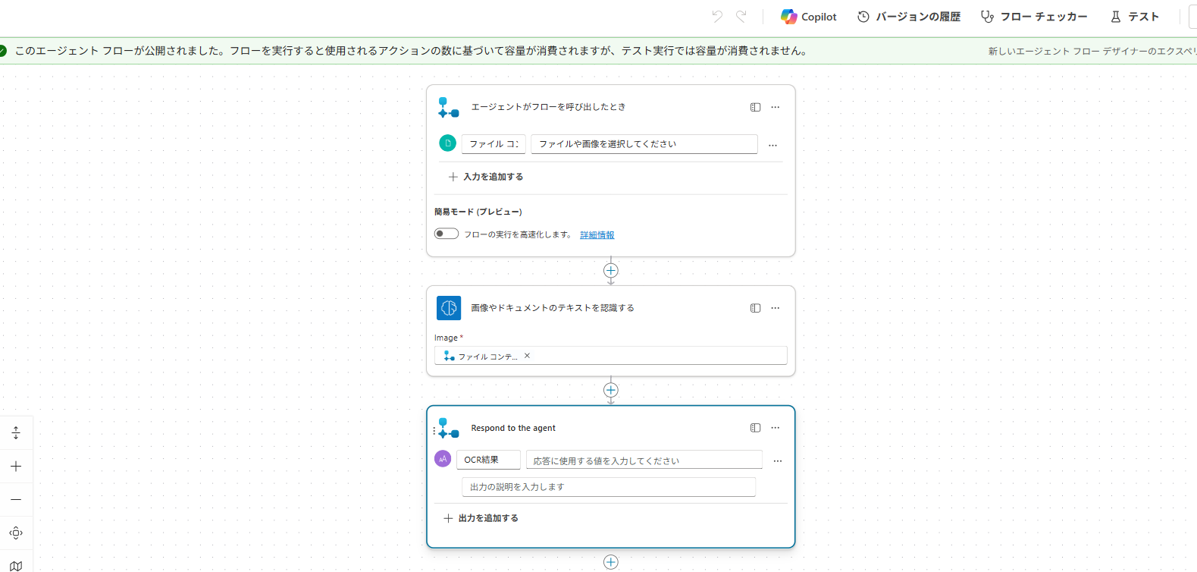
Task: Toggle side panel icon on trigger card
Action: tap(755, 108)
